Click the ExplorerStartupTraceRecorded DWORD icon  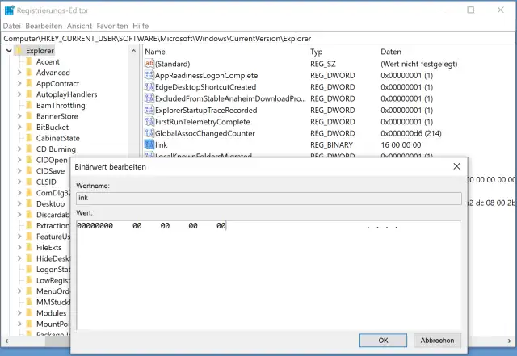click(149, 110)
